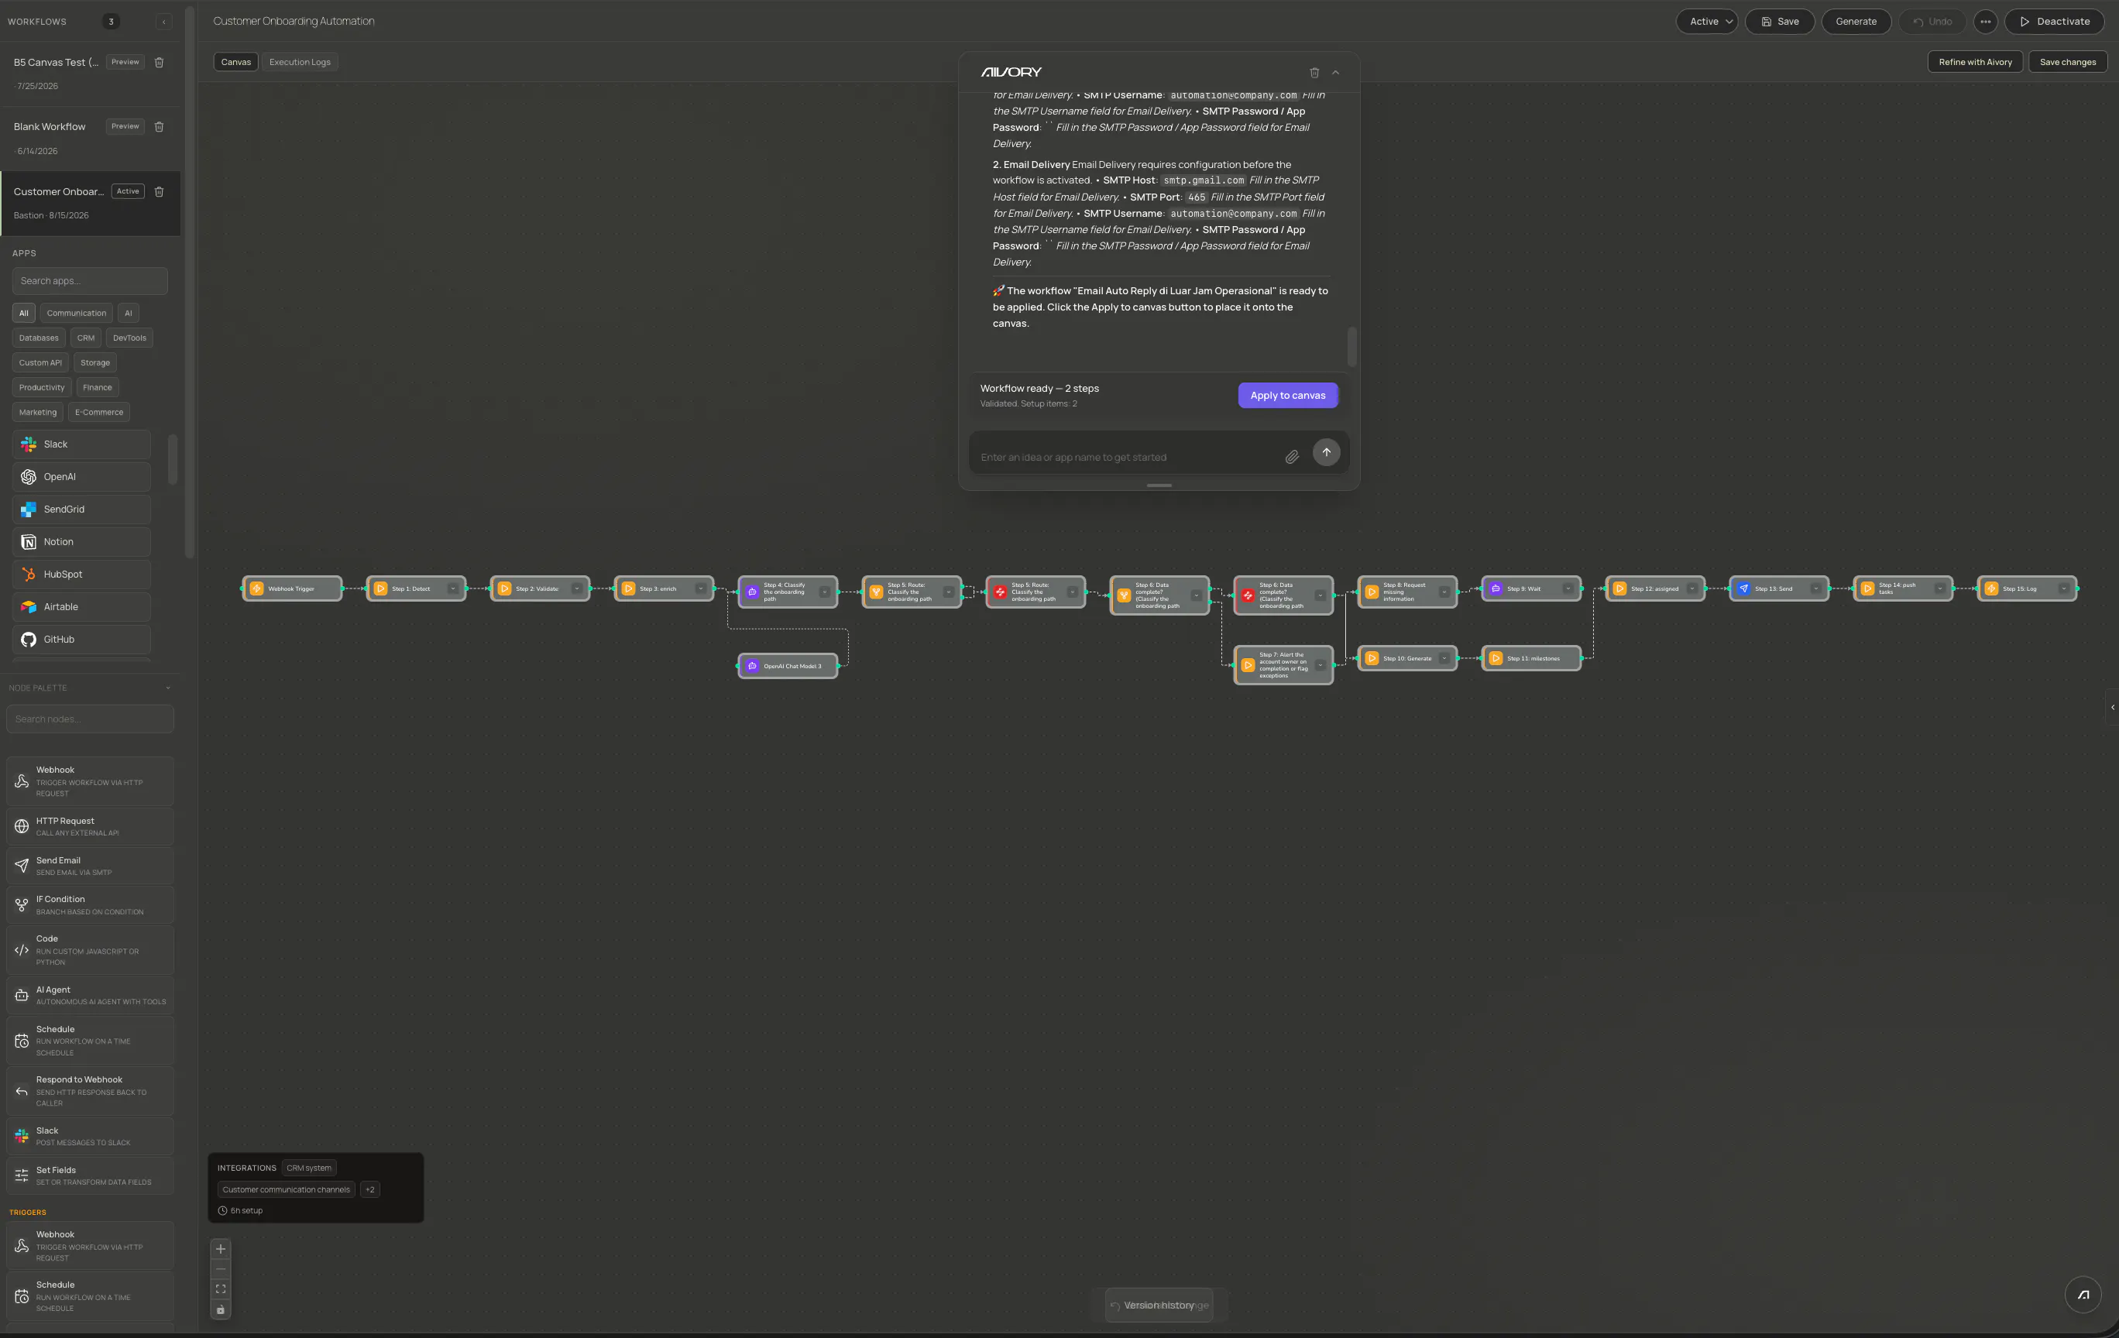Toggle the E-Commerce filter chip
2119x1338 pixels.
click(x=99, y=412)
